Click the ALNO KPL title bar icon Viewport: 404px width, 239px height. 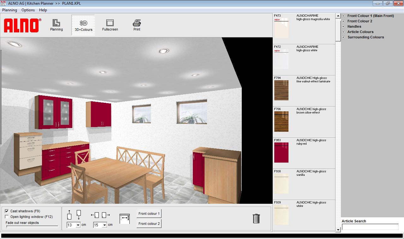click(3, 3)
